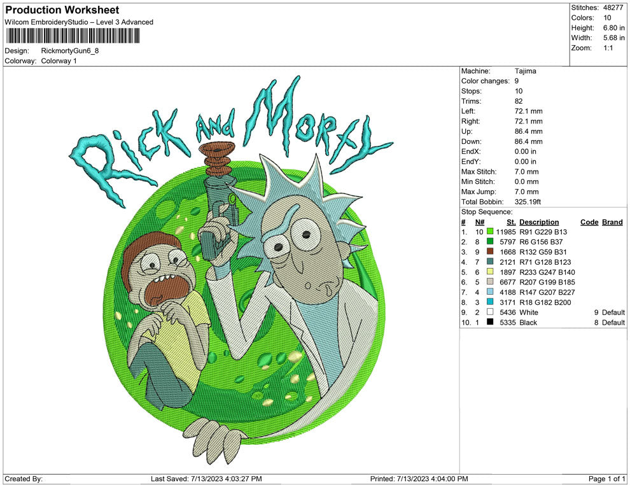The image size is (630, 485).
Task: Click the 'EndY:' label
Action: coord(471,162)
